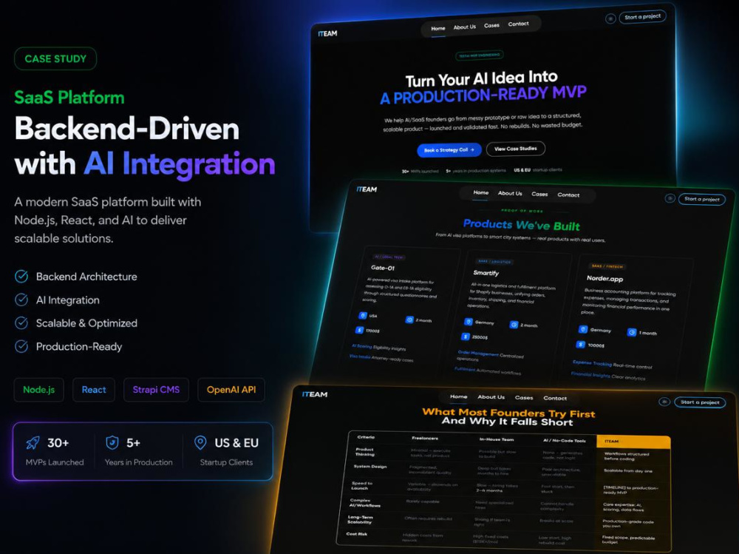Viewport: 739px width, 554px height.
Task: Click the ITEAM logo in the top hero screen
Action: (x=327, y=33)
